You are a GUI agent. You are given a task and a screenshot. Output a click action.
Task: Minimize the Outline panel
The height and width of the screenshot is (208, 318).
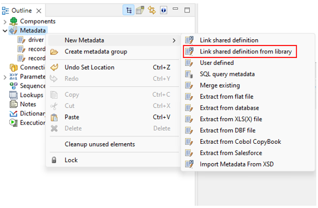coord(175,9)
